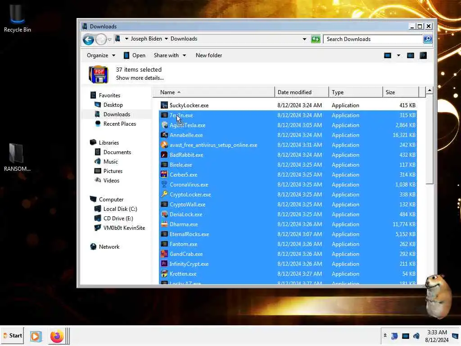Create a New folder

(209, 55)
